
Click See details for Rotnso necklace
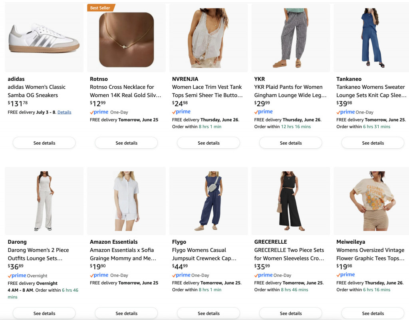(x=126, y=143)
